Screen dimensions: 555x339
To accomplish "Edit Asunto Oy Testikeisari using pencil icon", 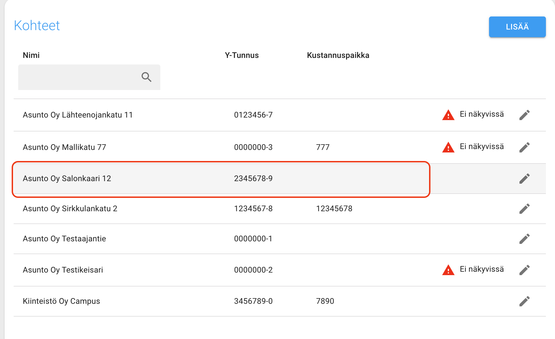I will [524, 270].
